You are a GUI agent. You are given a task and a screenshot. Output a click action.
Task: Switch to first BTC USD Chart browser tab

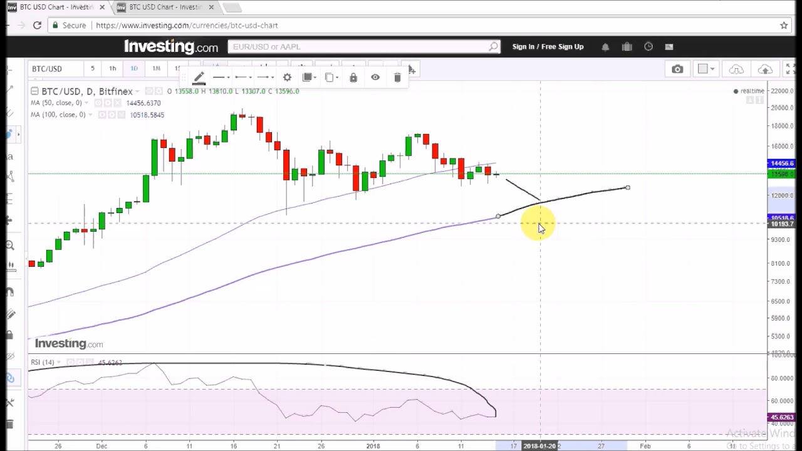pos(56,7)
